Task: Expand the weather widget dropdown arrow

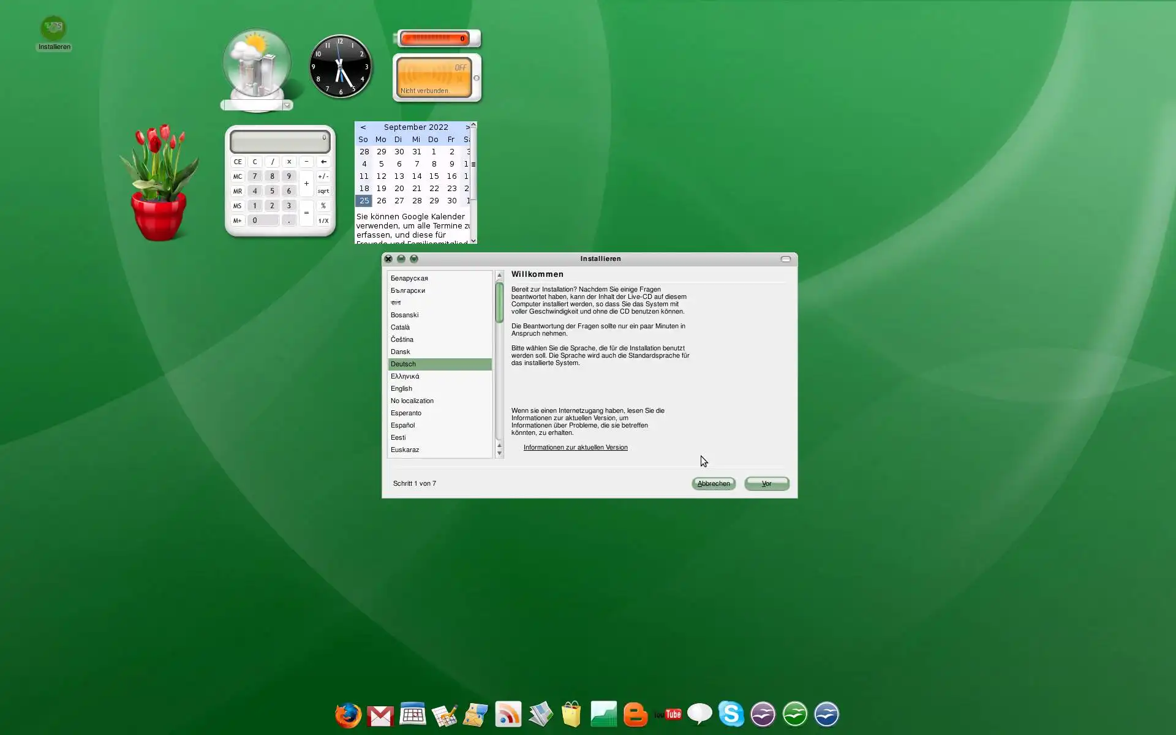Action: (x=287, y=105)
